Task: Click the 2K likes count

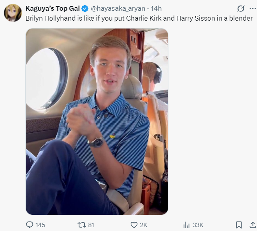Action: pos(143,225)
